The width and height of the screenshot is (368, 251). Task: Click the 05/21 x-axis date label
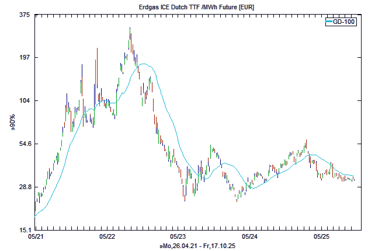click(x=35, y=237)
